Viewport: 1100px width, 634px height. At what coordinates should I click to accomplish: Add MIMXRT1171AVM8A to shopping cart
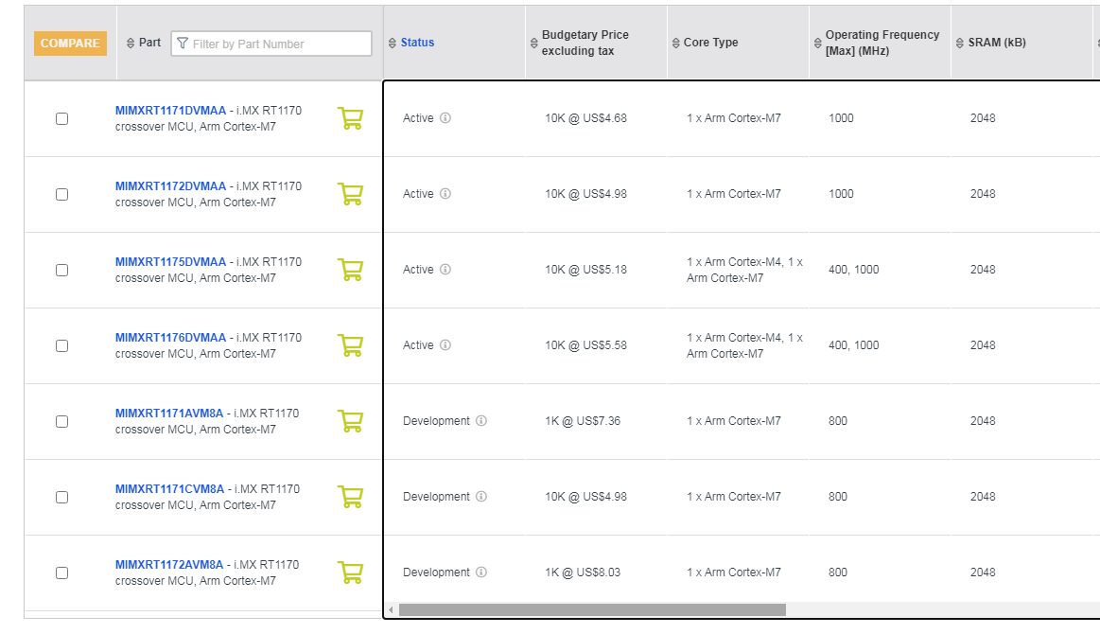pos(350,421)
